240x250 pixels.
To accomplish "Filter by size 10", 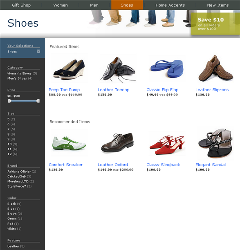I will point(12,144).
